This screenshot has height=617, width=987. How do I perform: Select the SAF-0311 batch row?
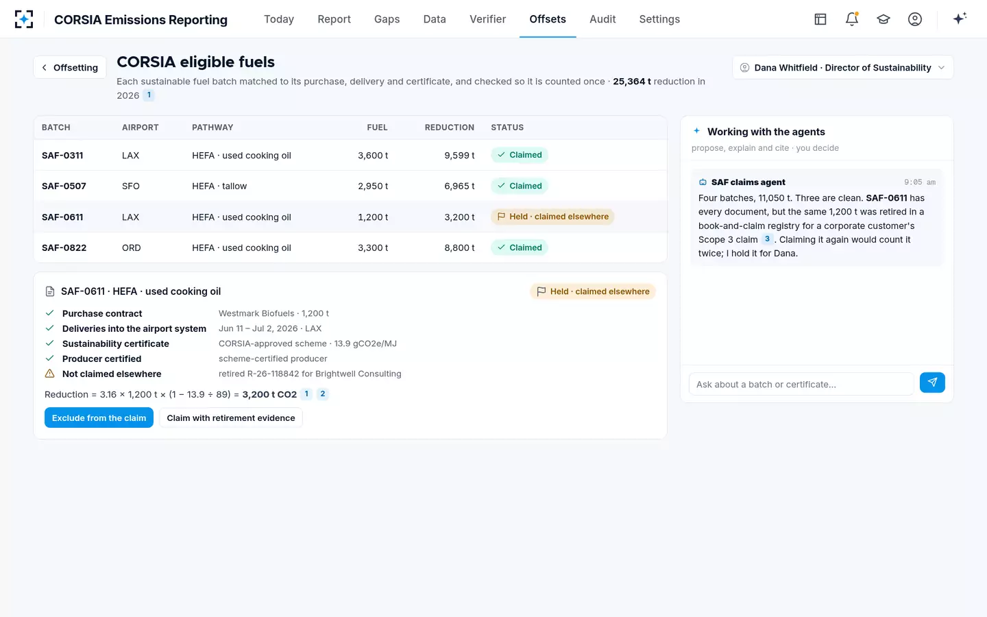(x=350, y=155)
